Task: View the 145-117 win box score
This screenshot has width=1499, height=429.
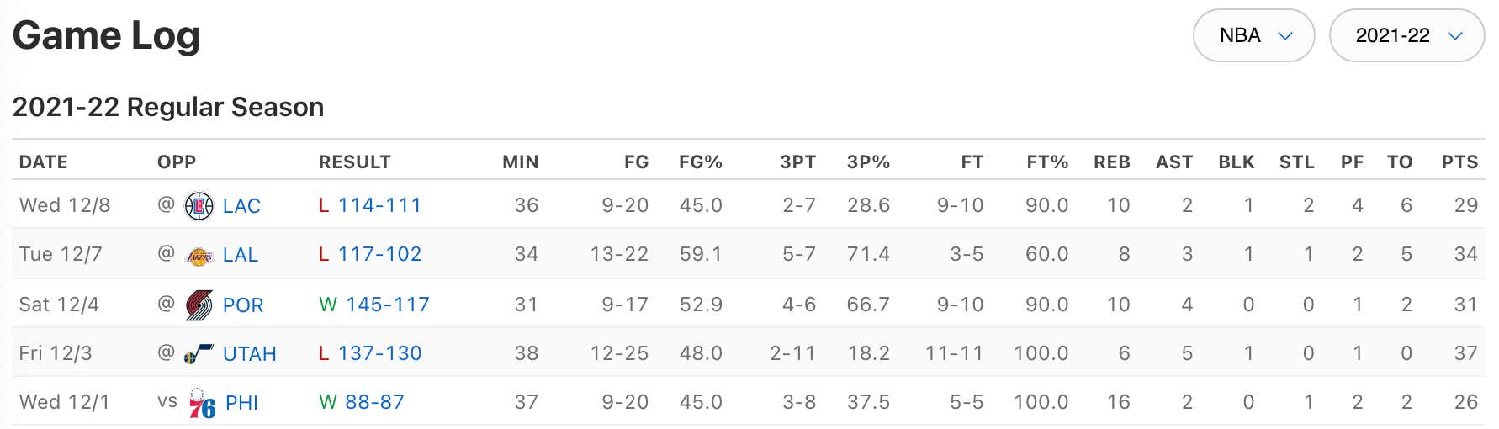Action: pos(388,305)
